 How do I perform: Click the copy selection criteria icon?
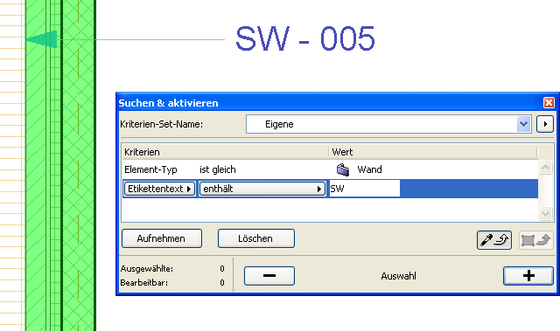click(x=536, y=240)
